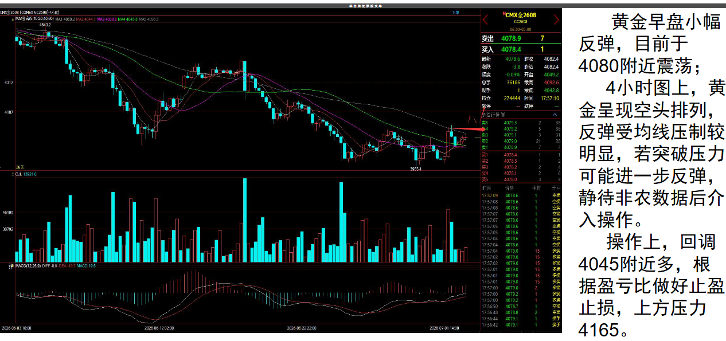
Task: Select MA4 green moving average label
Action: 128,19
